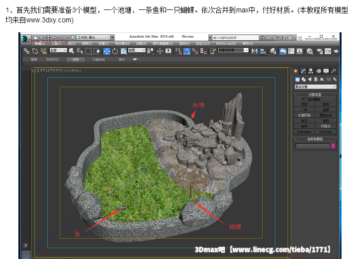350x259 pixels.
Task: Open the 3ds Max application menu logo
Action: (x=25, y=39)
